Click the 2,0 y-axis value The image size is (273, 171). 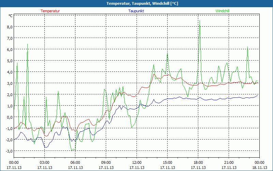click(10, 95)
